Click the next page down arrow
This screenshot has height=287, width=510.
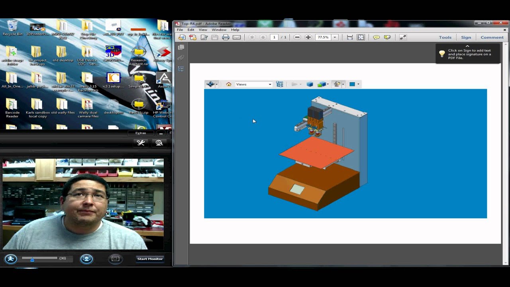pyautogui.click(x=263, y=37)
